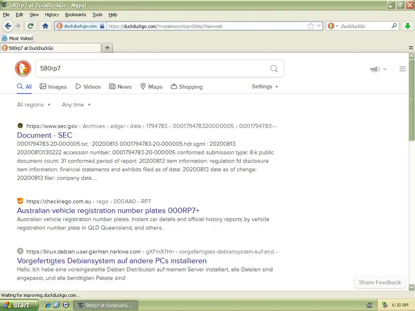Select the All results tab
This screenshot has width=415, height=311.
[24, 87]
